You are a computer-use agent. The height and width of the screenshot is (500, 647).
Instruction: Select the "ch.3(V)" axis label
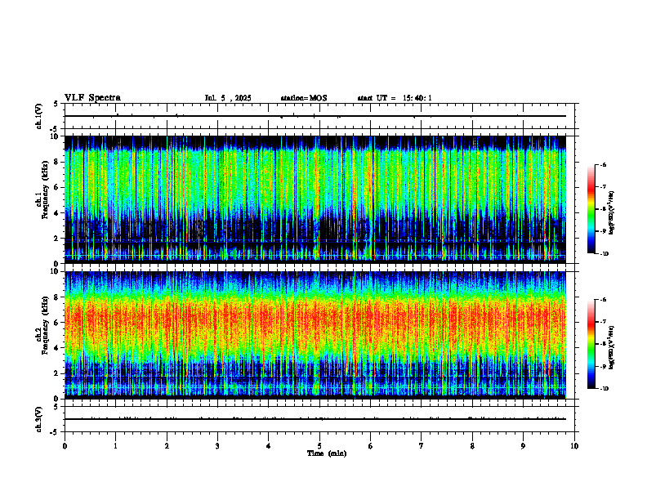[x=39, y=419]
